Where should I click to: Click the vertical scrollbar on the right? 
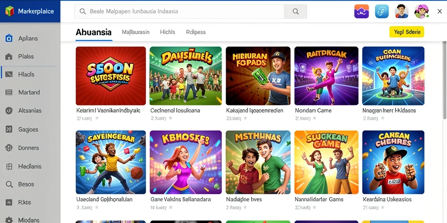444,80
